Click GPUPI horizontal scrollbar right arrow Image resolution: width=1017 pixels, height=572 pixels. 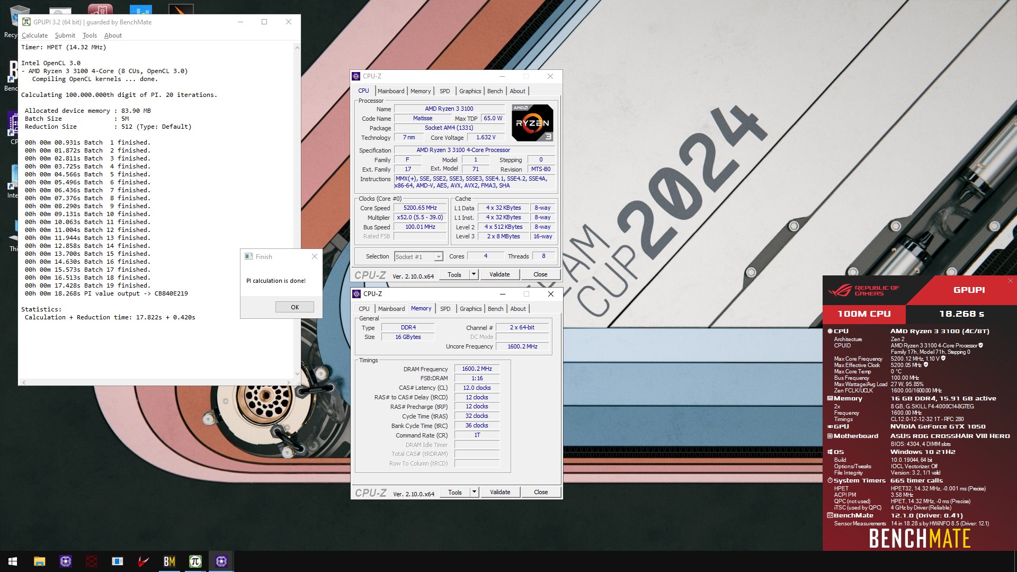(x=289, y=382)
